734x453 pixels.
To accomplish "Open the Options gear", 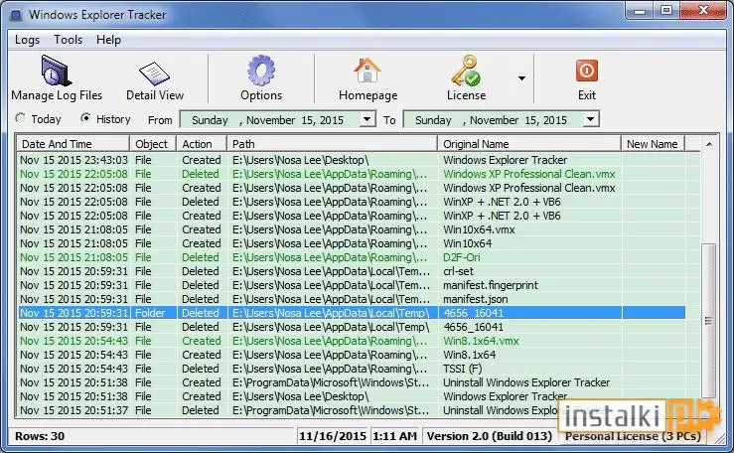I will [261, 78].
